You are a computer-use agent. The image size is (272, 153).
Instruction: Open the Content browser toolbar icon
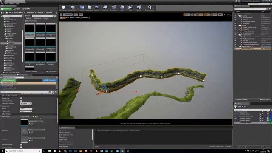pyautogui.click(x=82, y=8)
